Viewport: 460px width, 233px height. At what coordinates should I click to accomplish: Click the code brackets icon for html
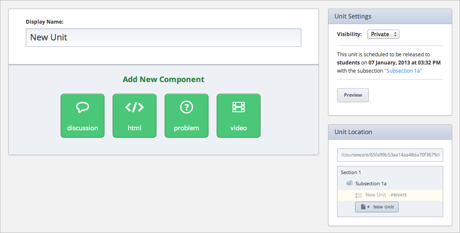[x=135, y=107]
